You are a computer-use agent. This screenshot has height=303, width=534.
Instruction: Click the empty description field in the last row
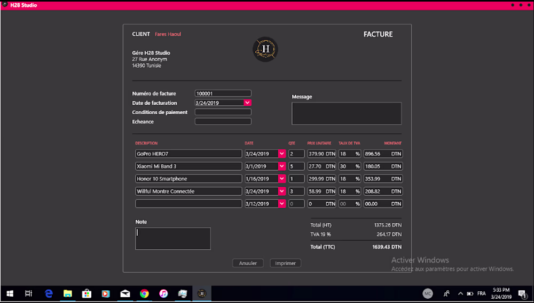click(x=189, y=204)
